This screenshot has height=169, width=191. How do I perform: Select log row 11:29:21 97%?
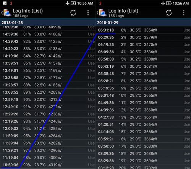[x=48, y=150]
